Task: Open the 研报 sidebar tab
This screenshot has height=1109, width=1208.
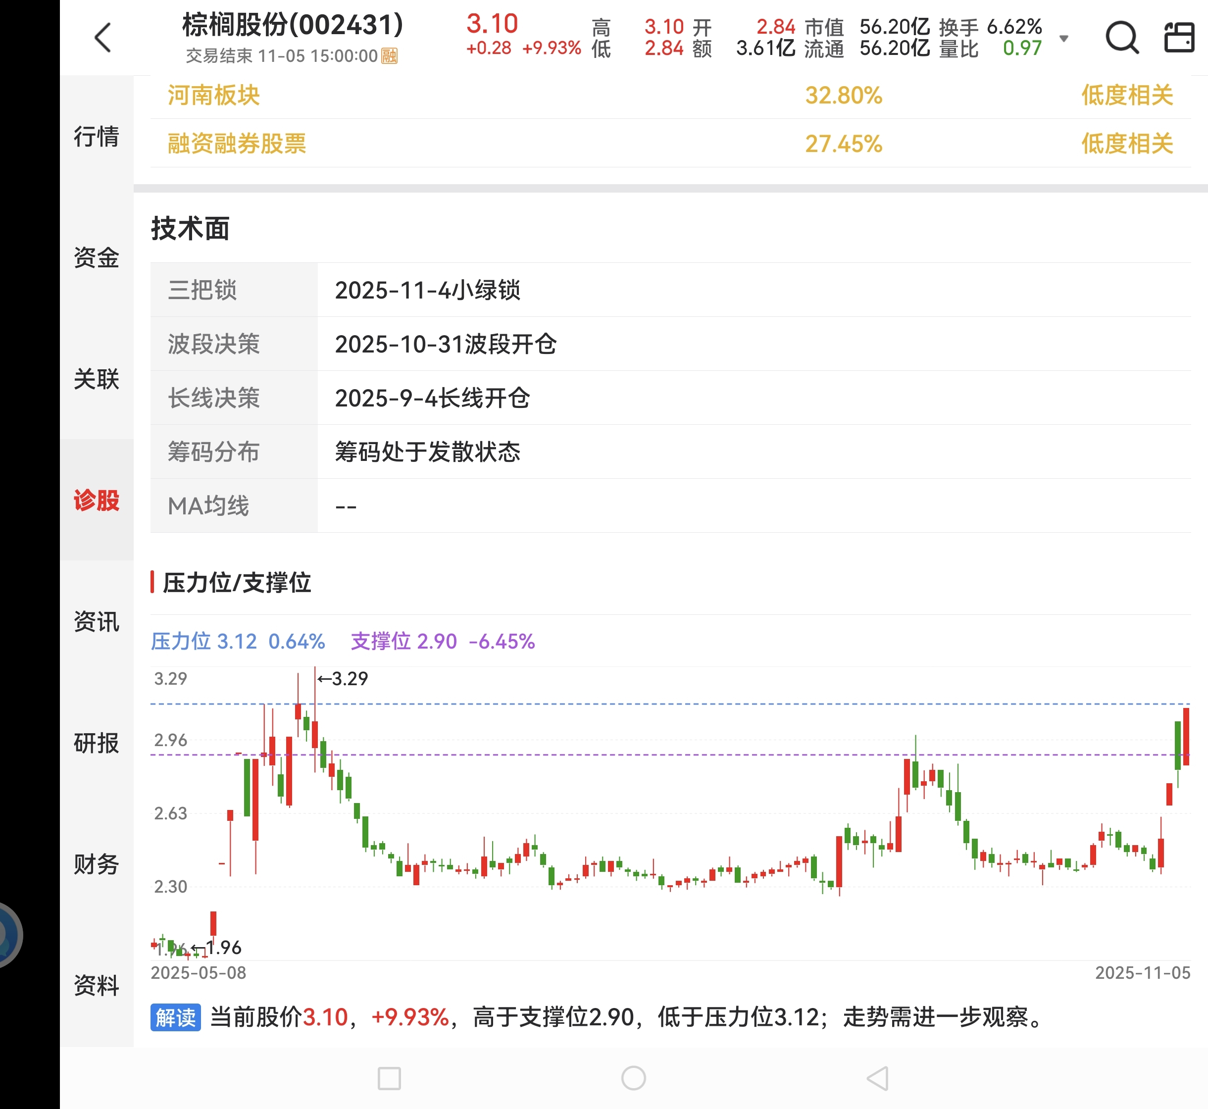Action: [96, 743]
